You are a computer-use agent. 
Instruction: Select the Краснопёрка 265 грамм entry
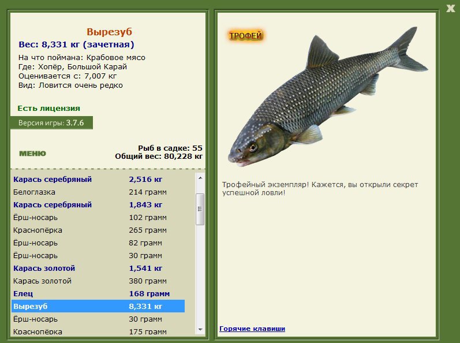click(98, 230)
